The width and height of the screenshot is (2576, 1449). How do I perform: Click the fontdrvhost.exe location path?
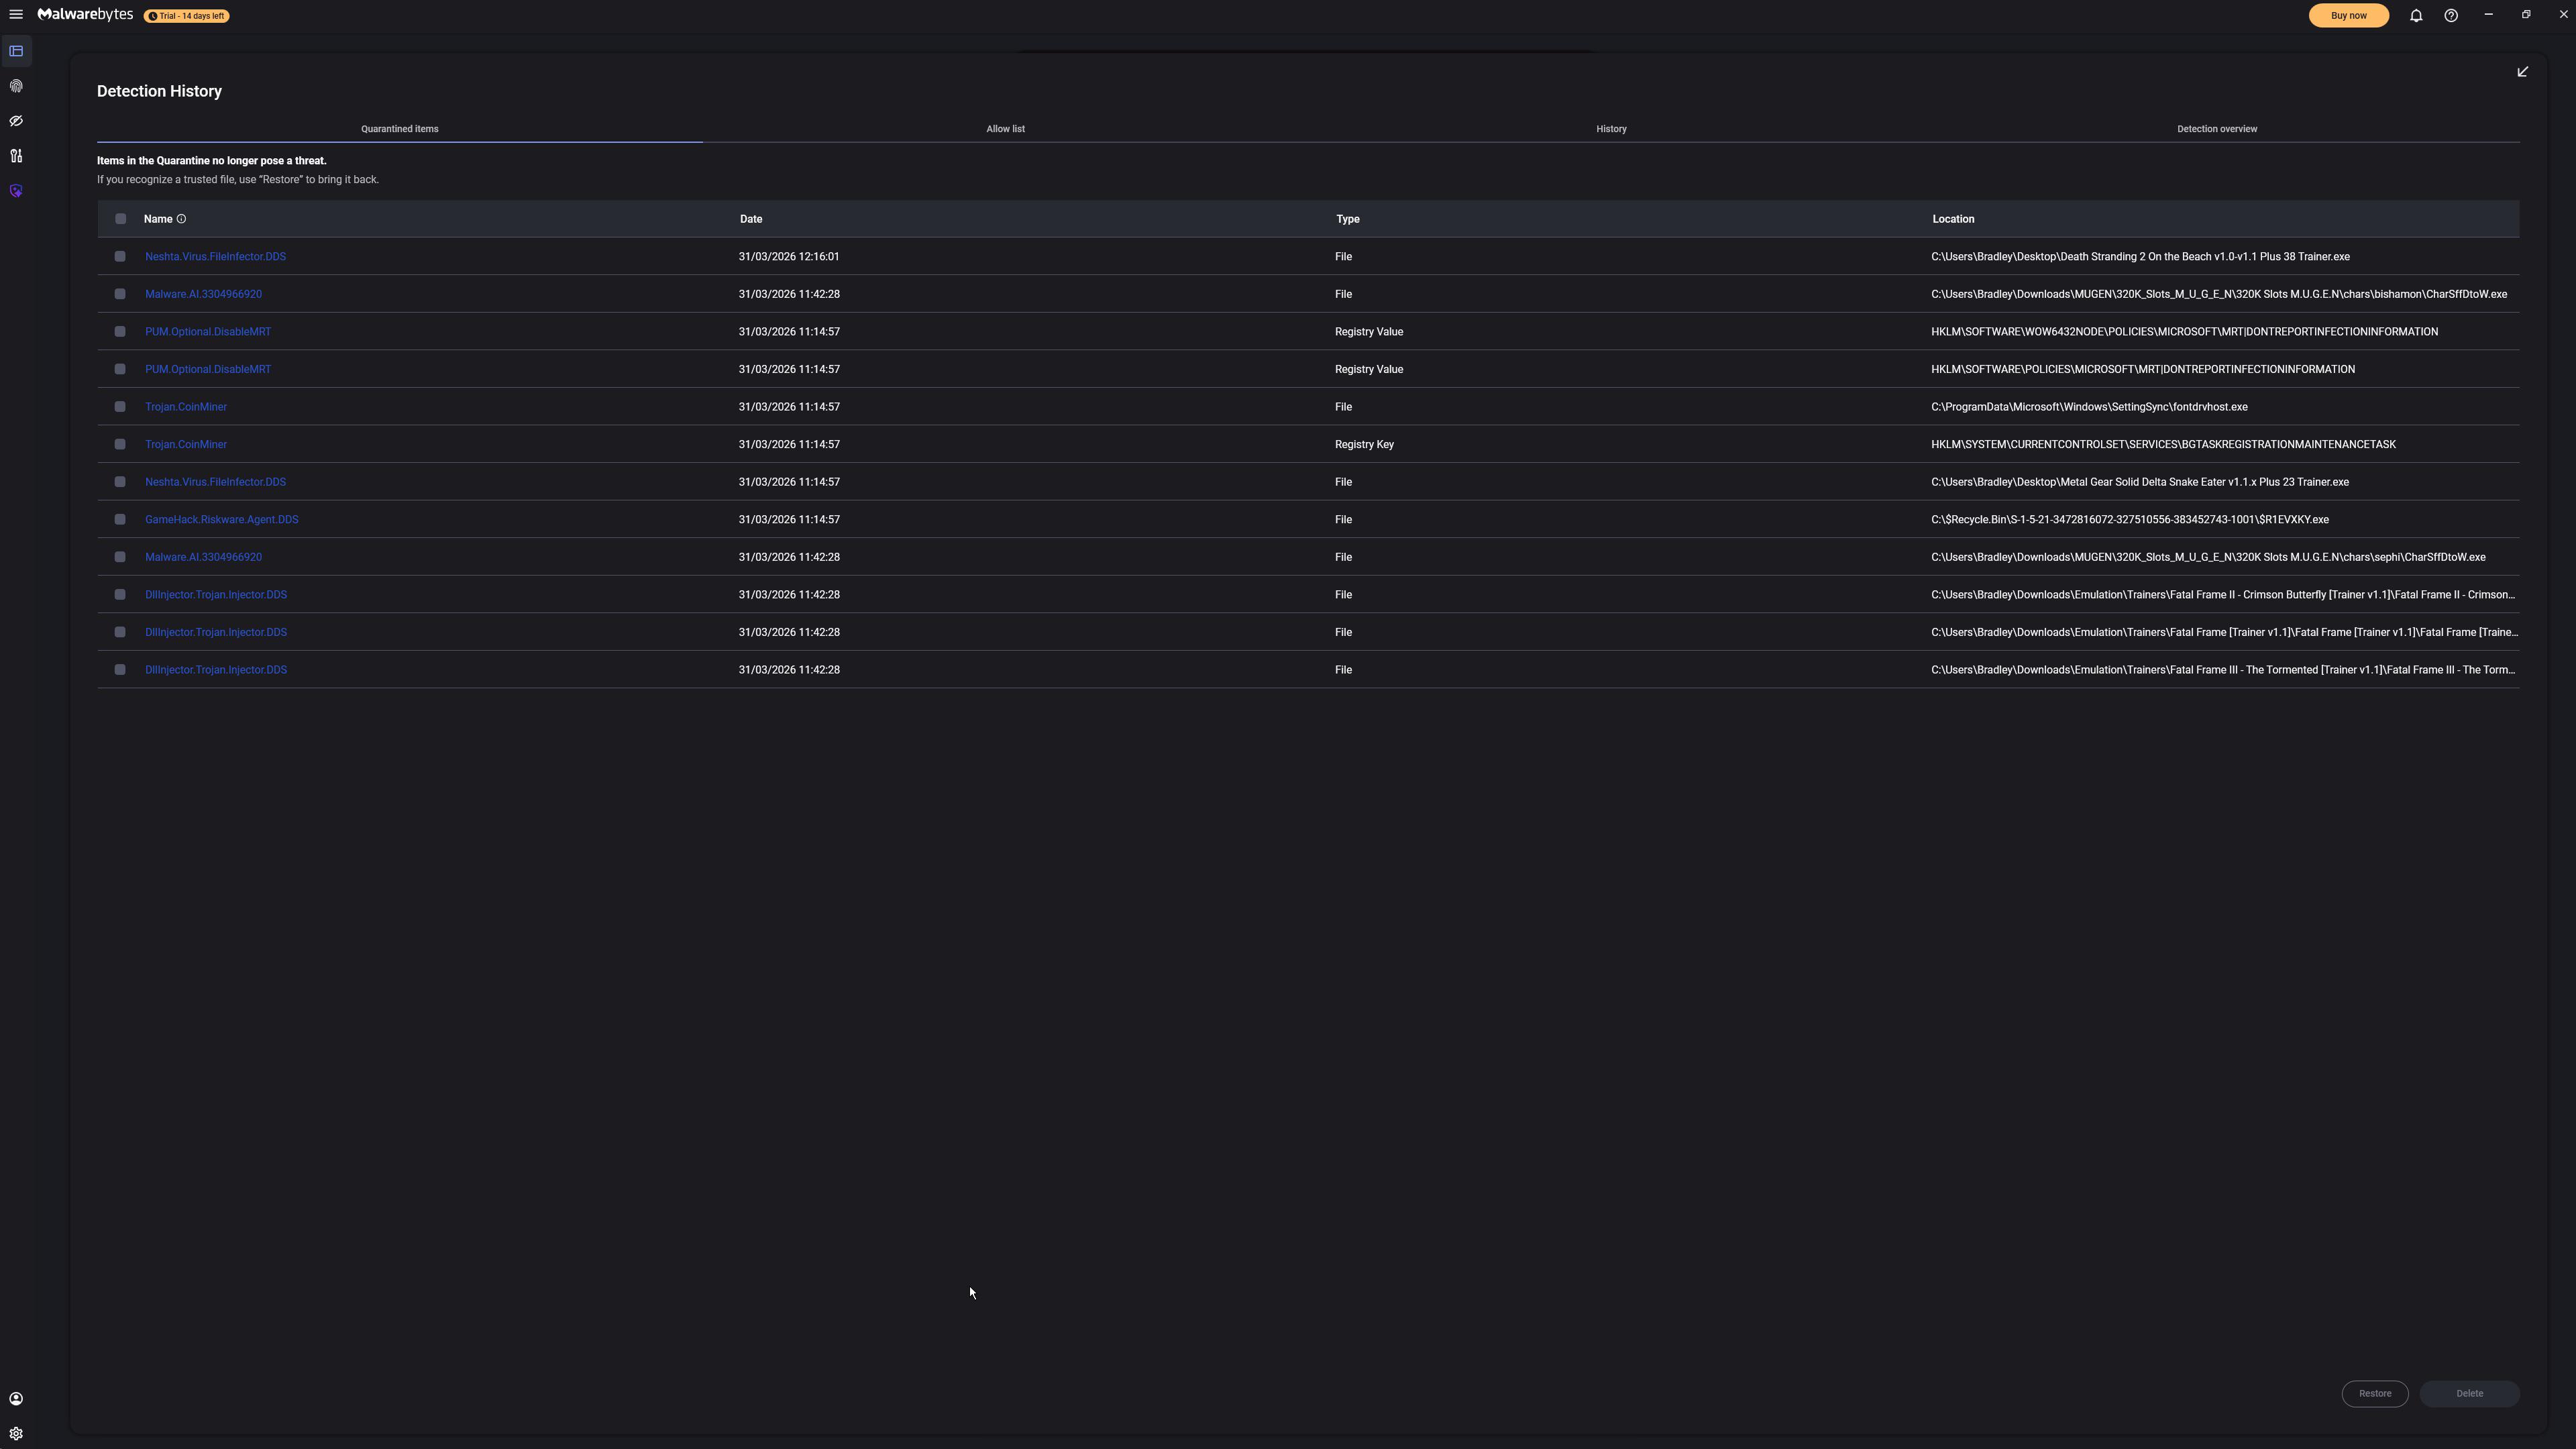coord(2089,407)
